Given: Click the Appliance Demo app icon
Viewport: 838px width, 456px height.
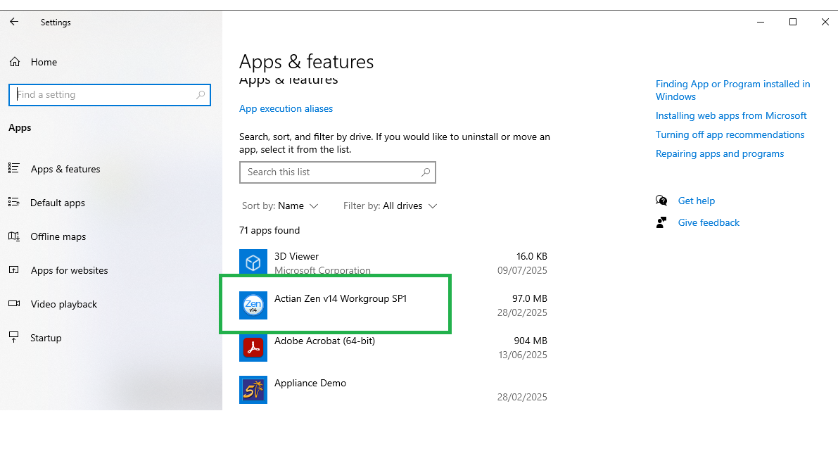Looking at the screenshot, I should pyautogui.click(x=253, y=390).
